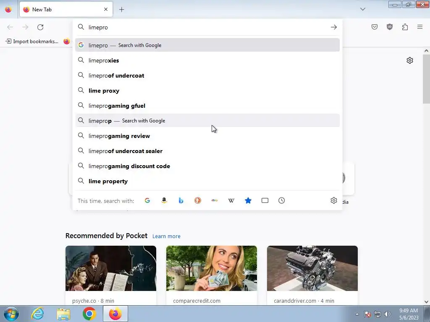Launch Google Chrome from the taskbar
The height and width of the screenshot is (322, 430).
tap(89, 314)
